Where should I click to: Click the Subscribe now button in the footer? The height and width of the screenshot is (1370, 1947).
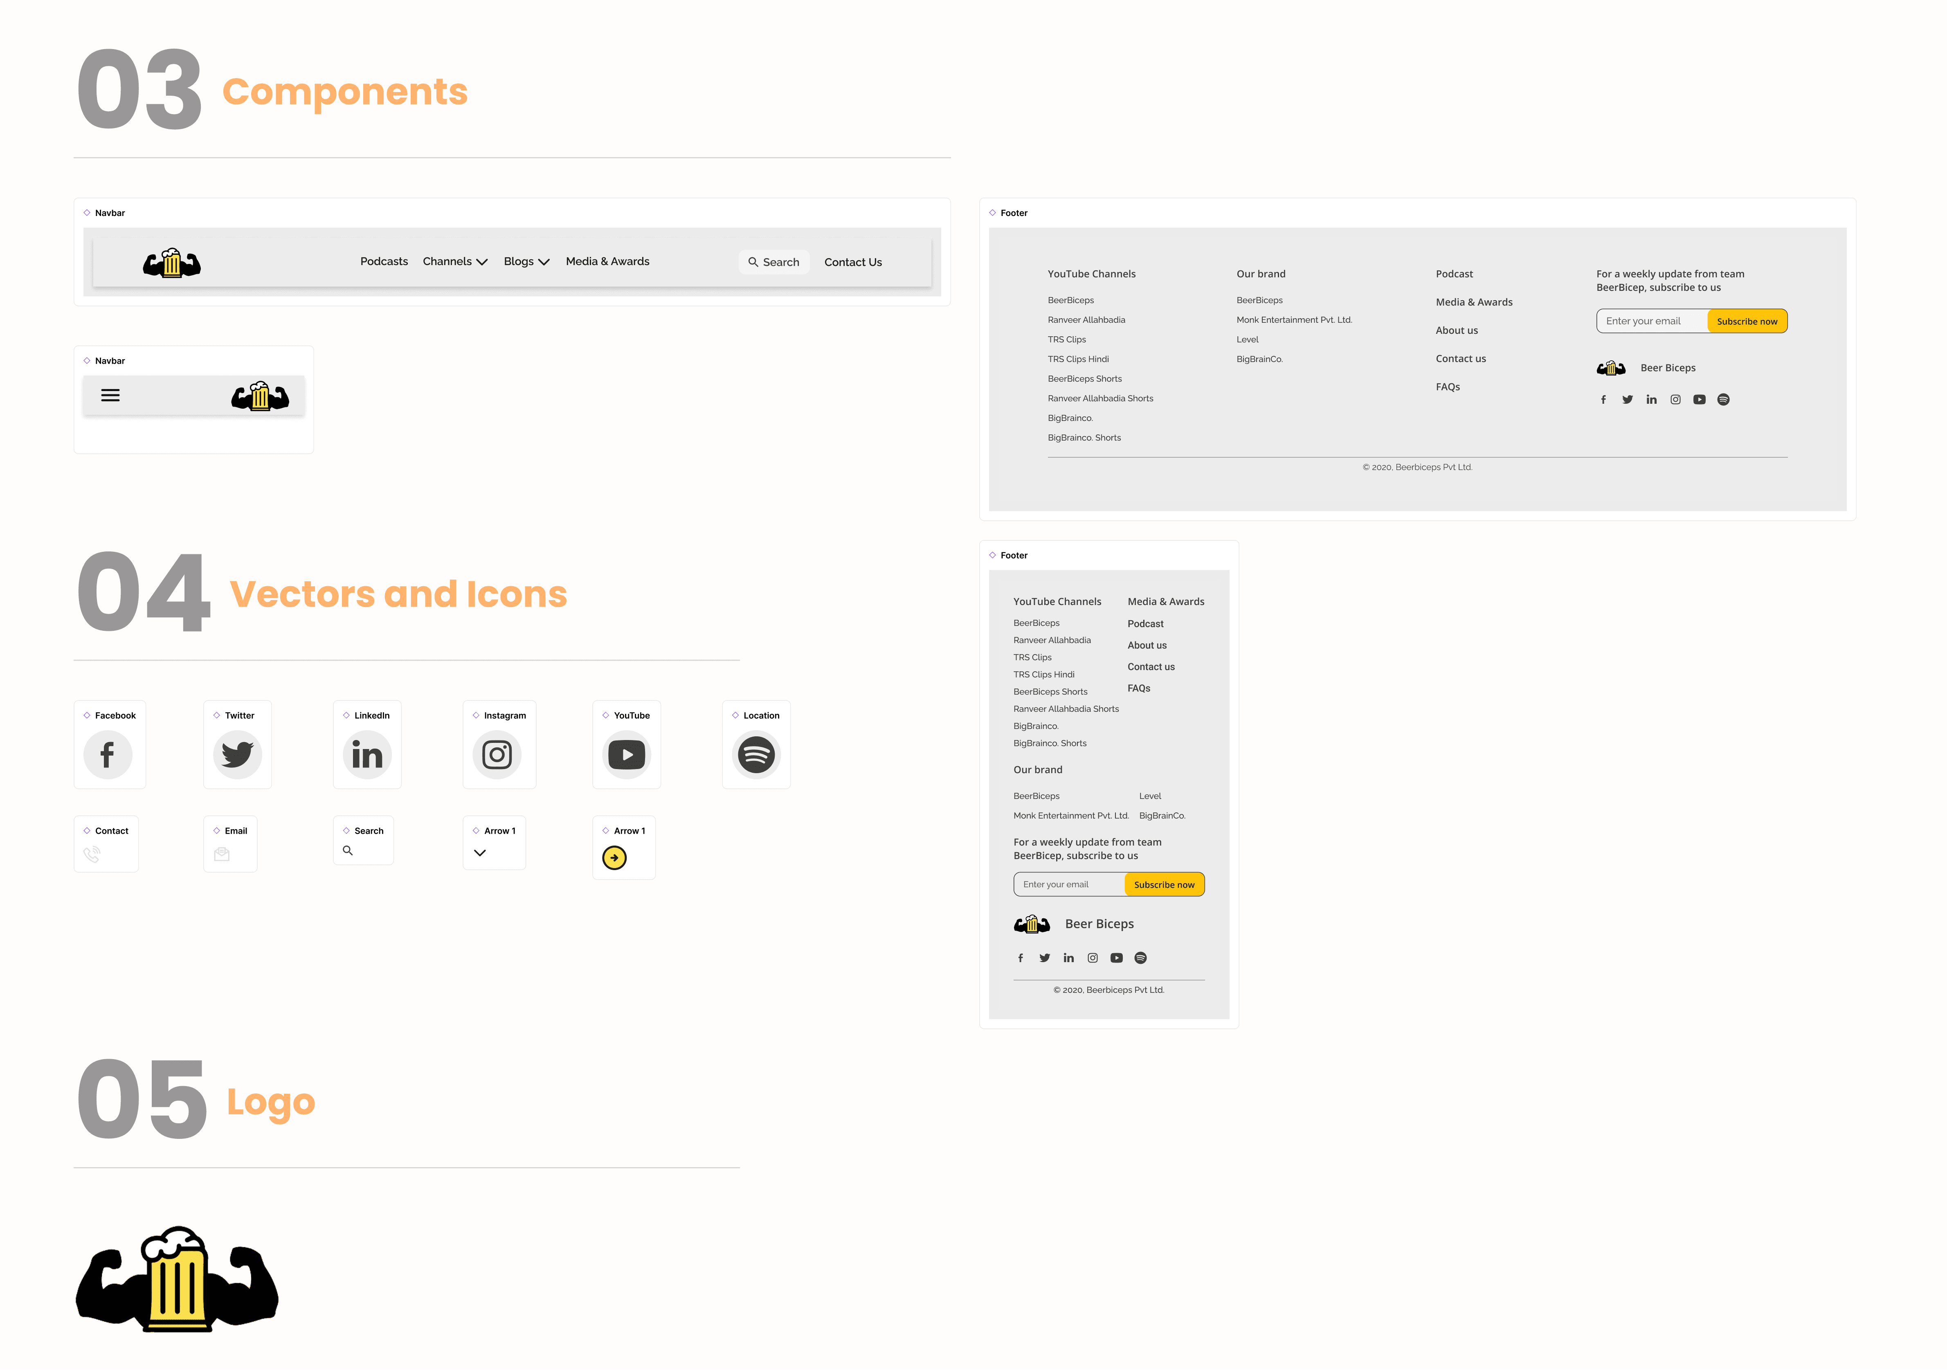tap(1747, 321)
